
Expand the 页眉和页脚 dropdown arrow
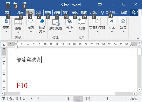click(x=98, y=32)
